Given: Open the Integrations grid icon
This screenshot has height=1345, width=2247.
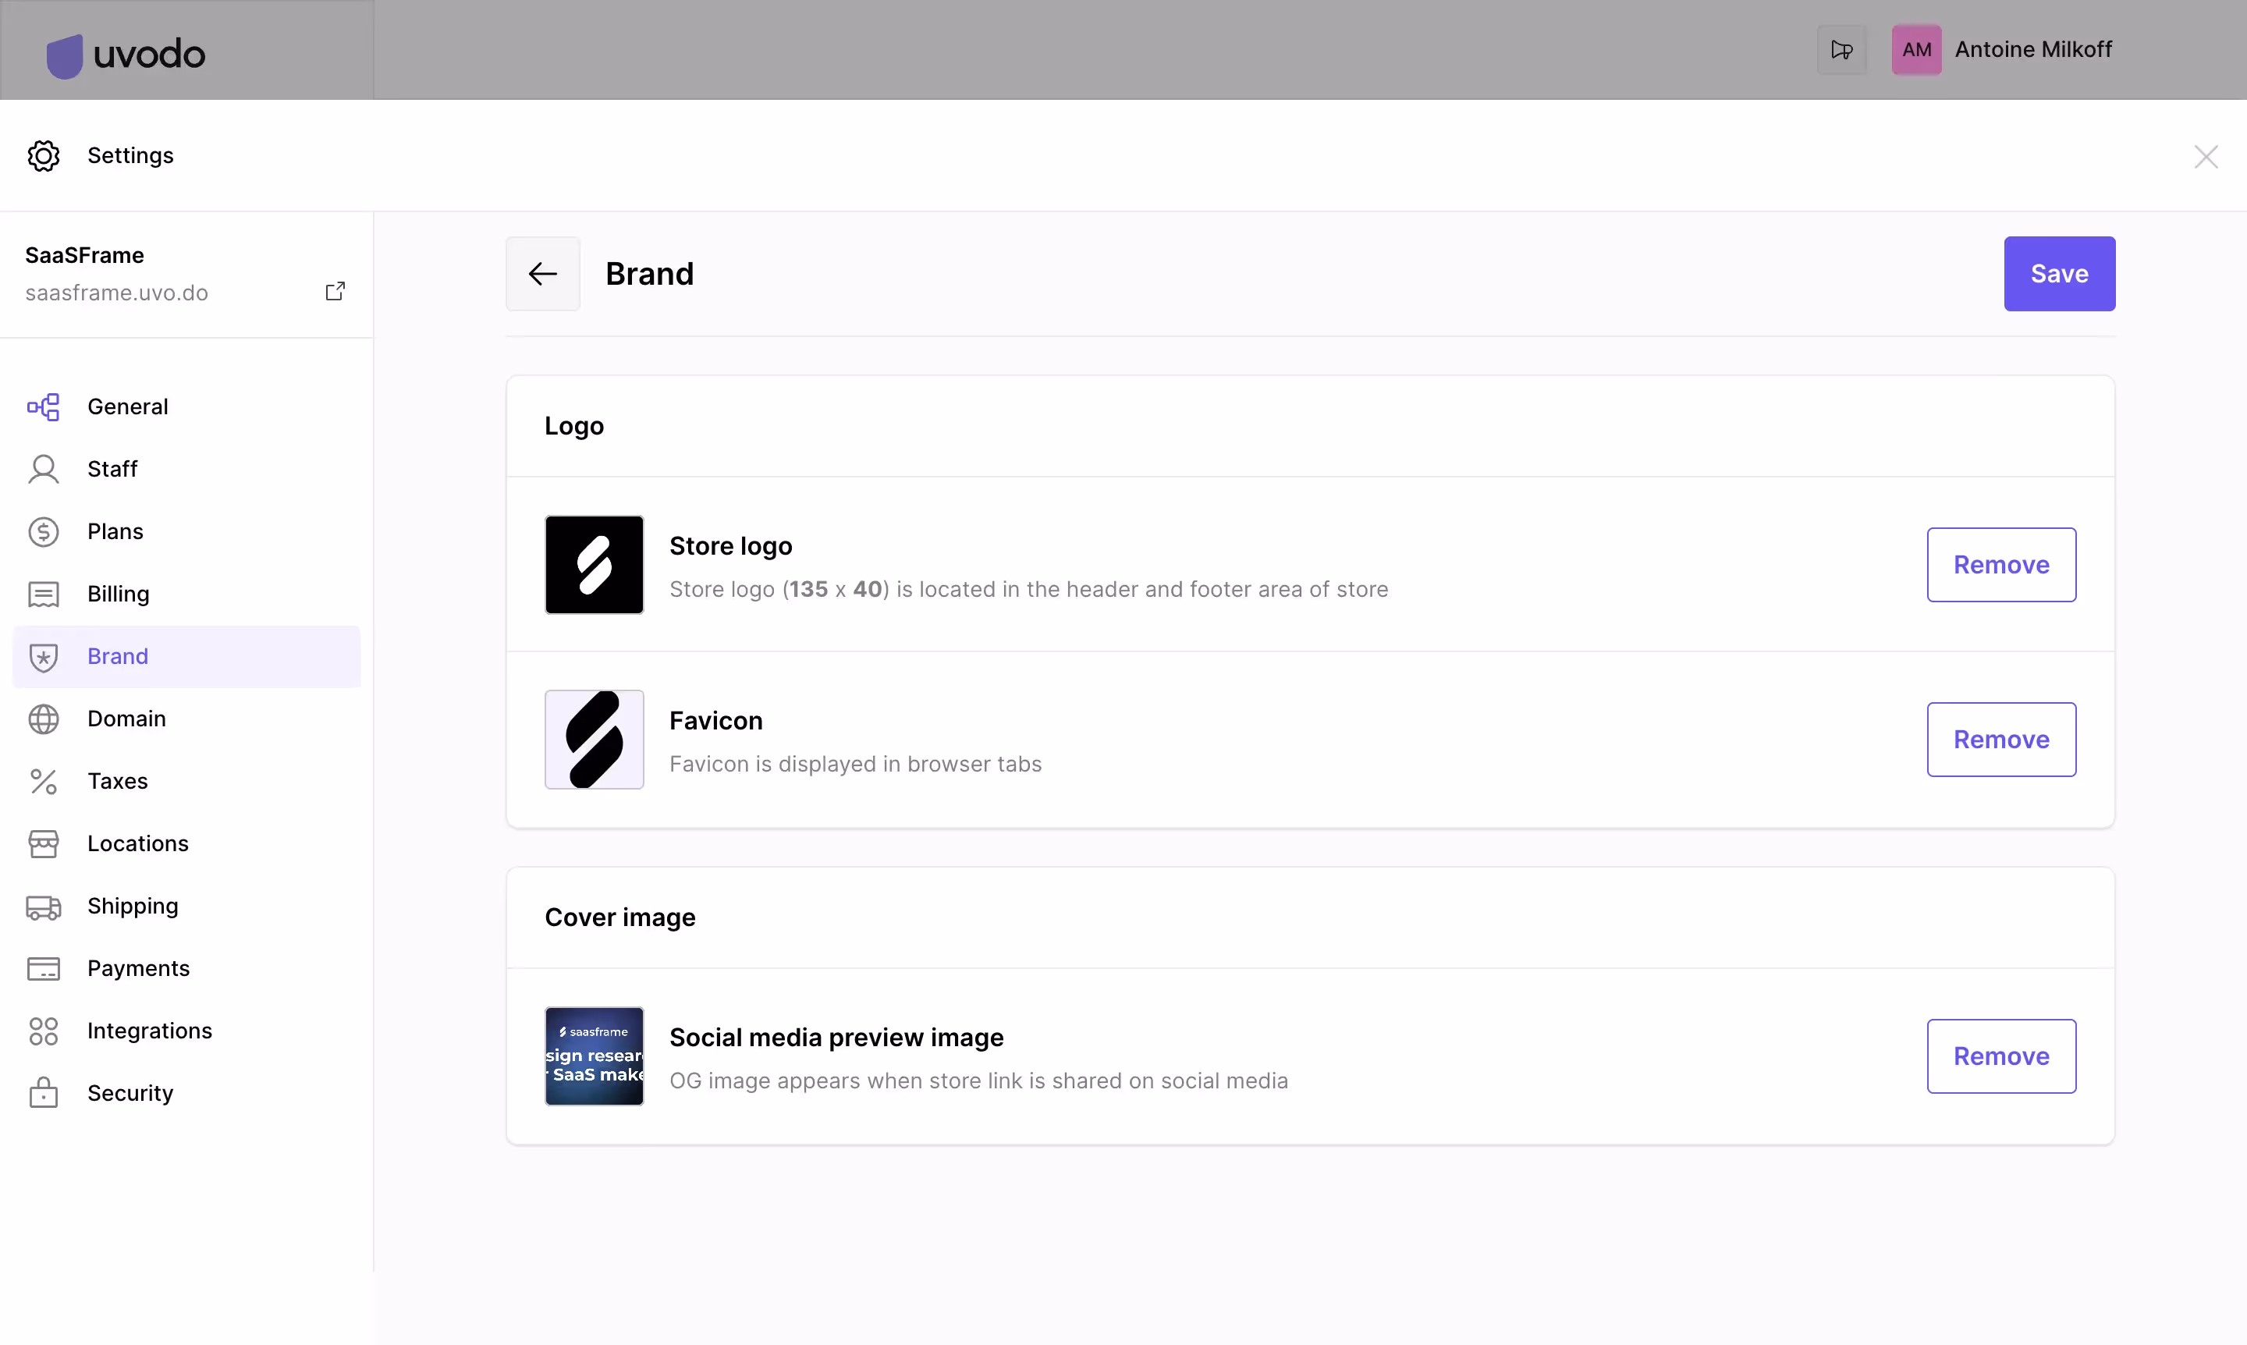Looking at the screenshot, I should click(44, 1031).
